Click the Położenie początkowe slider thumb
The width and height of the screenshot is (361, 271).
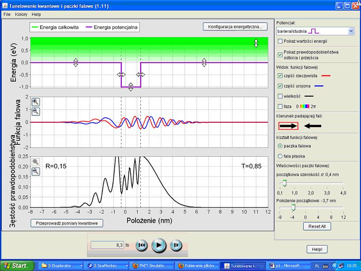(293, 207)
